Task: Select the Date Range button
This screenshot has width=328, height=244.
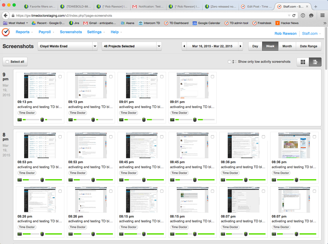Action: pos(308,46)
